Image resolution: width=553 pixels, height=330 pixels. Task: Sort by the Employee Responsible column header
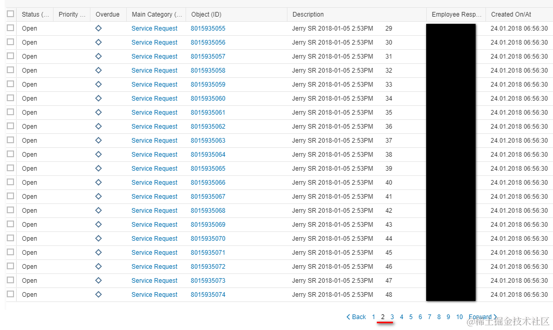[x=456, y=15]
